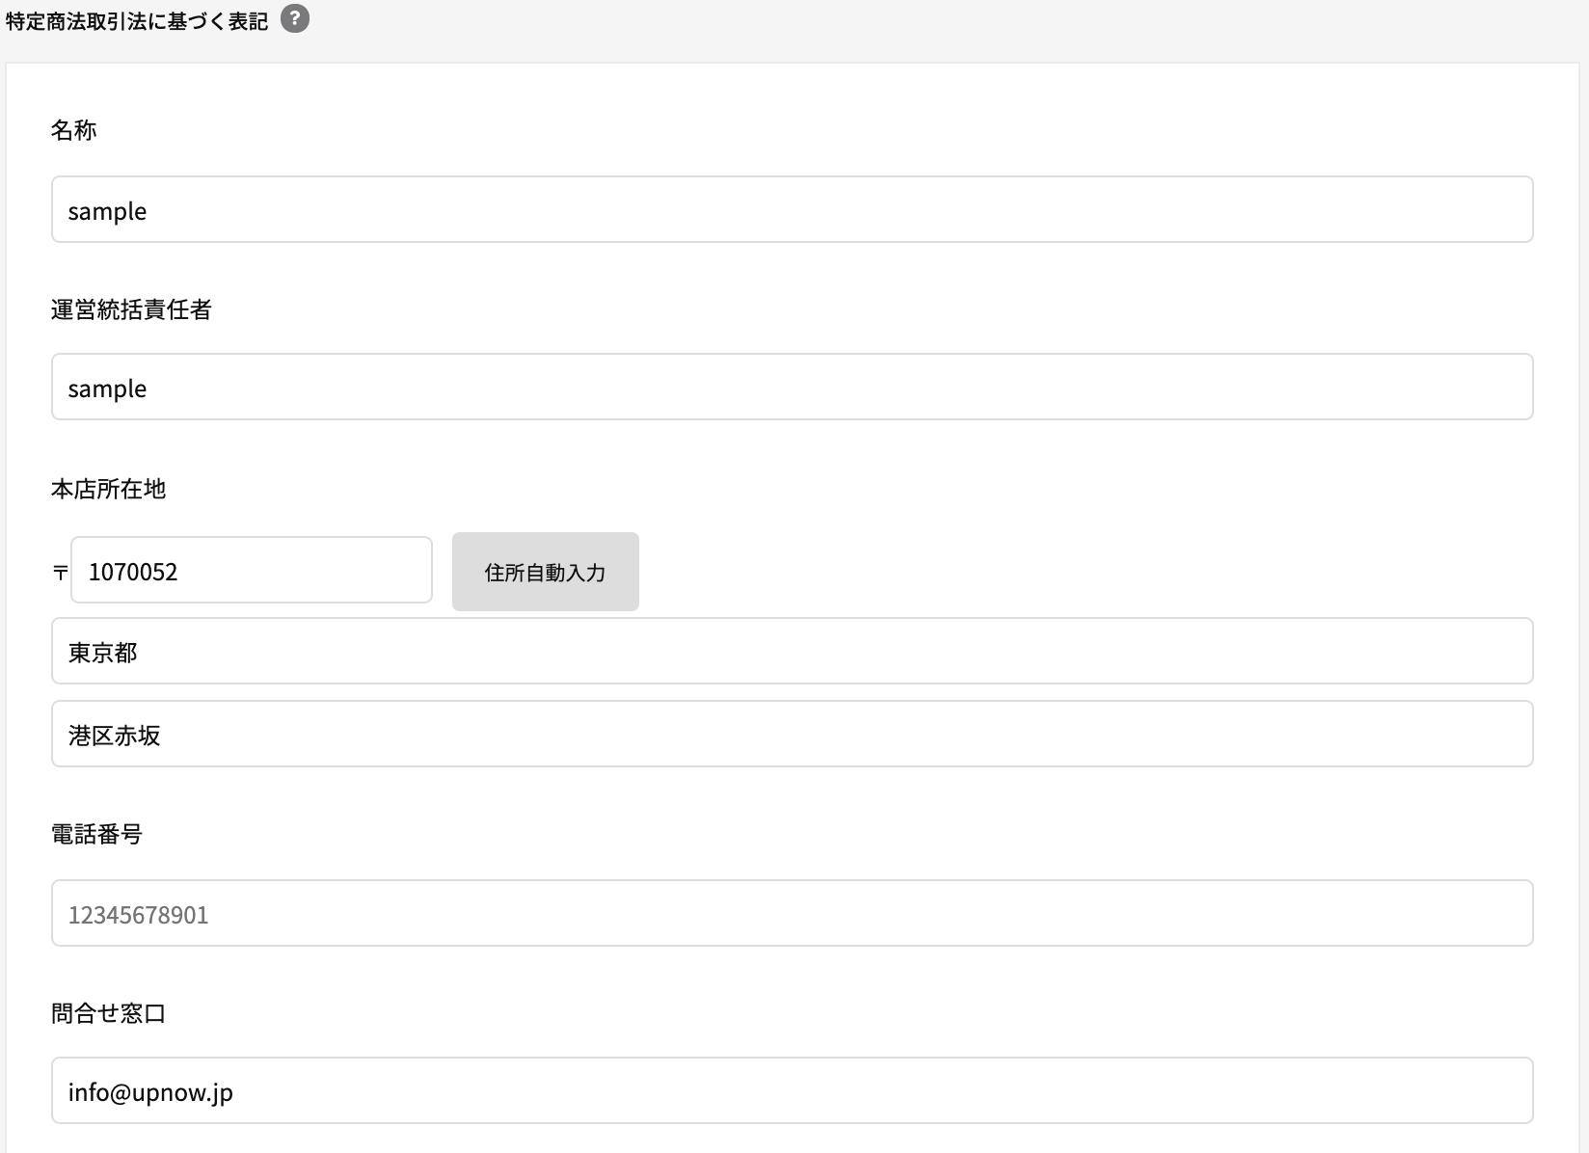Click the 住所自動入力 button
The width and height of the screenshot is (1589, 1153).
click(545, 572)
